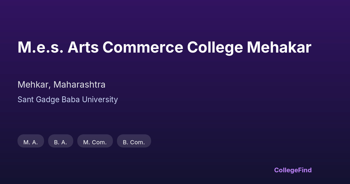
Task: Click the word "University" in the affiliation line
Action: 100,100
